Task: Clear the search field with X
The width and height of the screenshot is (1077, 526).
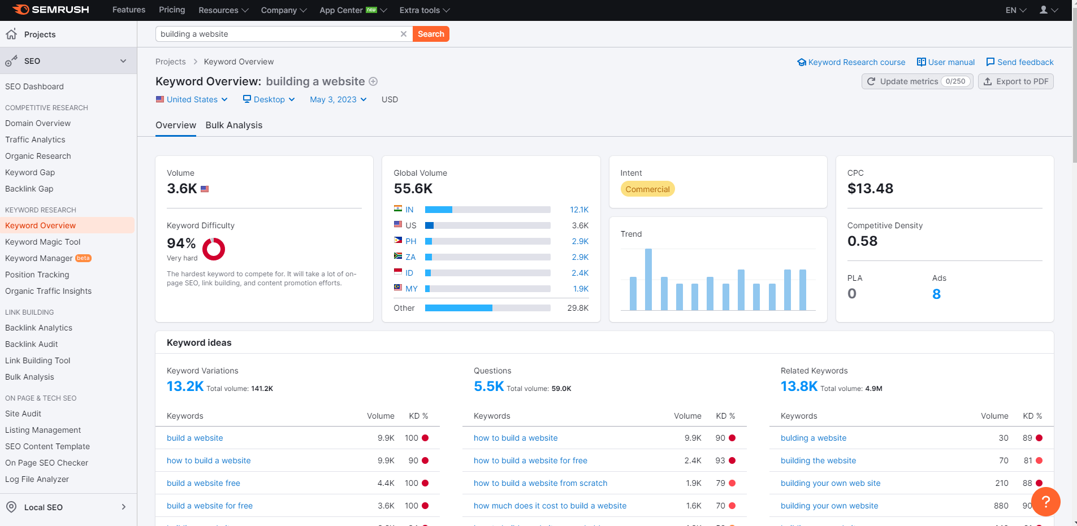Action: click(x=404, y=34)
